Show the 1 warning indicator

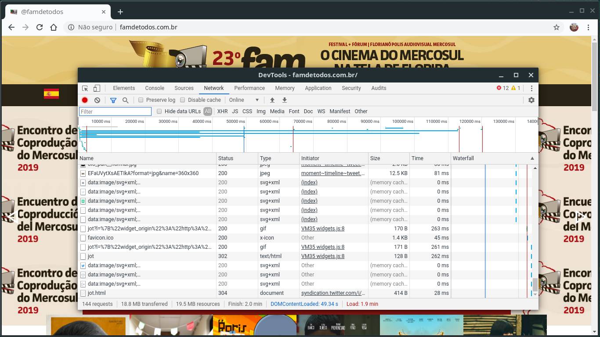point(516,88)
